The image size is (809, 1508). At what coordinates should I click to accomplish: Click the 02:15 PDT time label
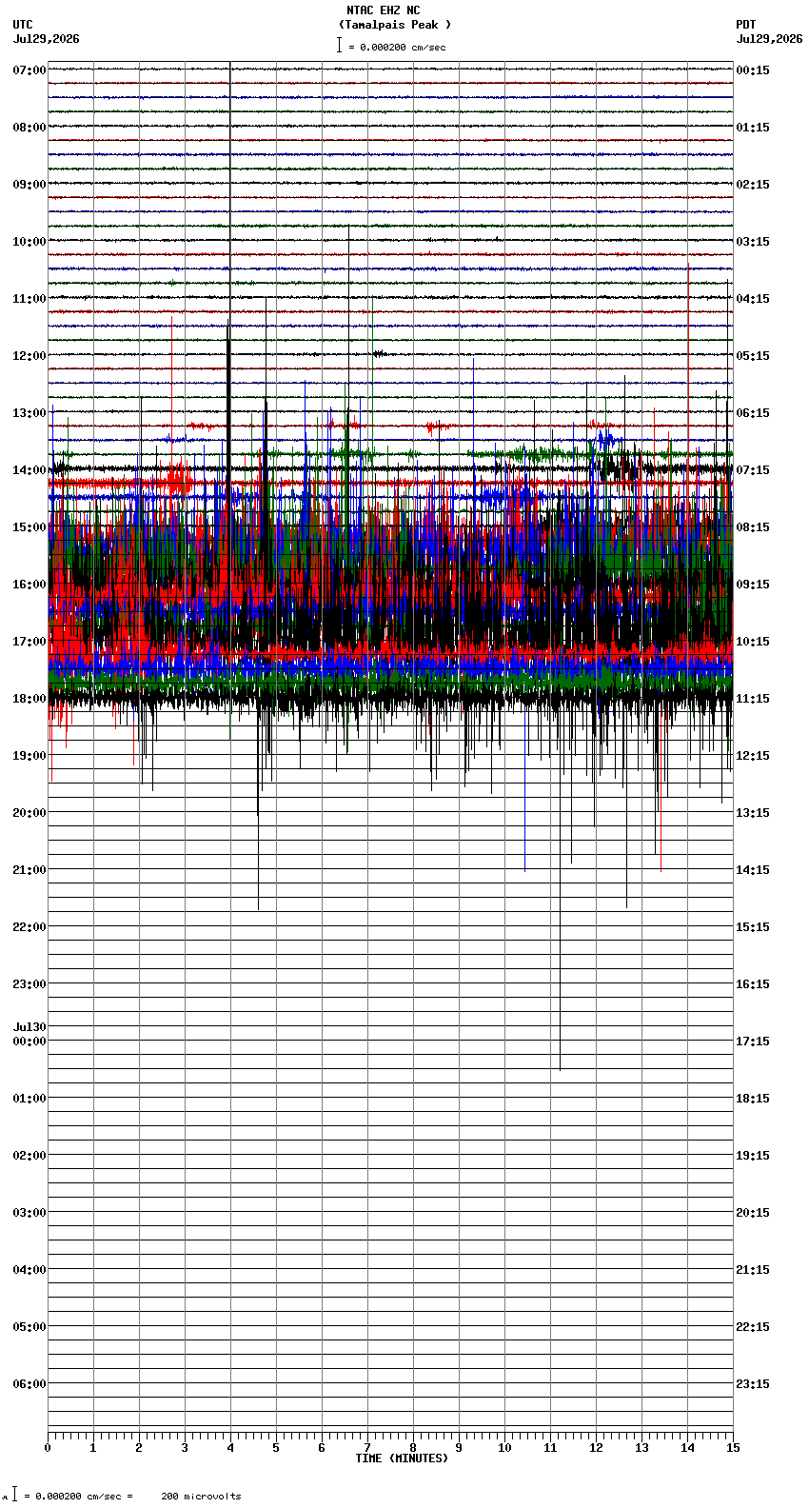(x=753, y=185)
